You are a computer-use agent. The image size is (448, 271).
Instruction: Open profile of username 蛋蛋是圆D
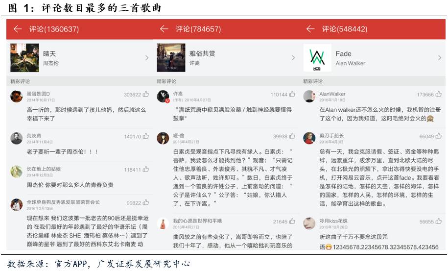[x=38, y=94]
